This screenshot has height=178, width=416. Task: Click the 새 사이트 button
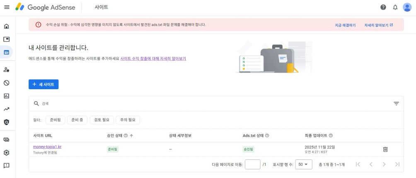tap(44, 84)
